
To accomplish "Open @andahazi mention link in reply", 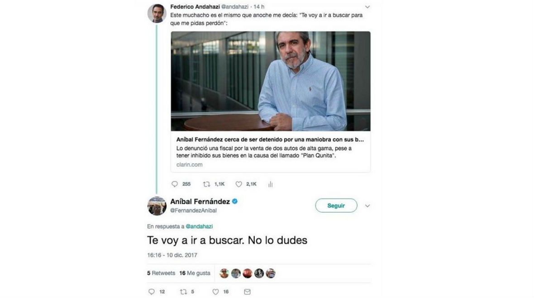I will click(x=199, y=226).
